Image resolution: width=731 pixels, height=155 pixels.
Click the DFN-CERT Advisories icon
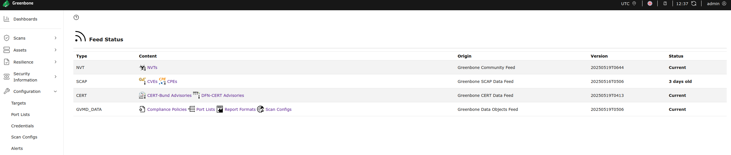pyautogui.click(x=197, y=95)
